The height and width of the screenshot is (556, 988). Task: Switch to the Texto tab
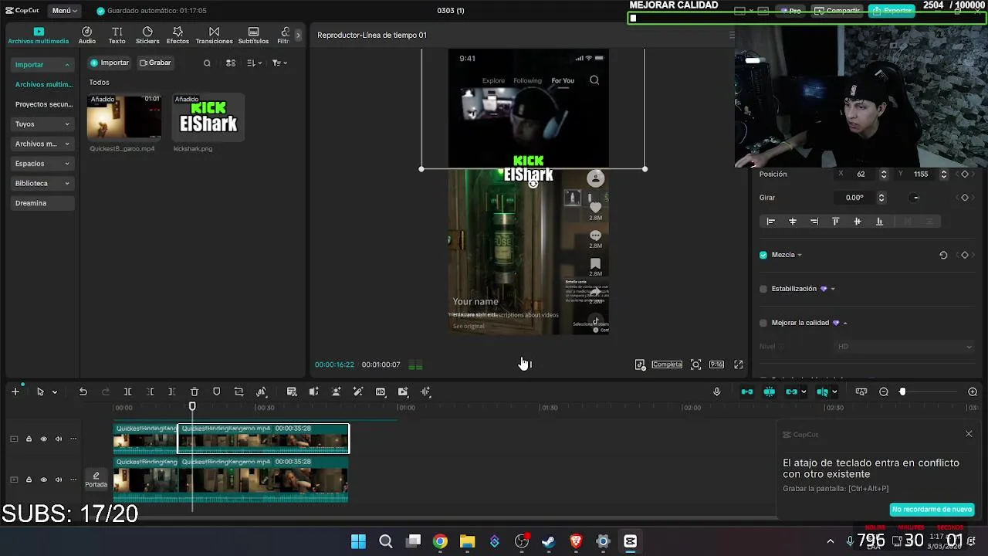coord(117,36)
